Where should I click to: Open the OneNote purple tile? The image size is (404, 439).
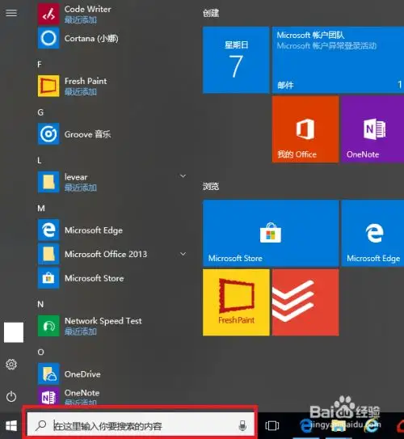point(372,129)
